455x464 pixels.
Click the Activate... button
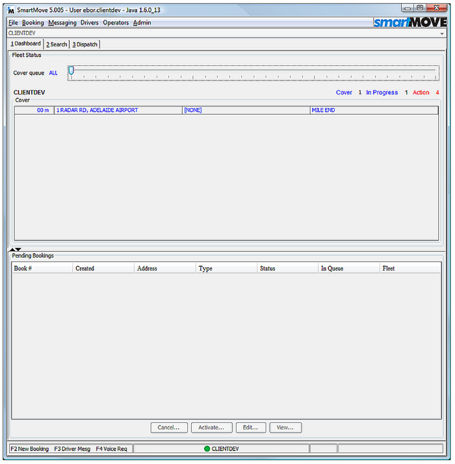(211, 428)
